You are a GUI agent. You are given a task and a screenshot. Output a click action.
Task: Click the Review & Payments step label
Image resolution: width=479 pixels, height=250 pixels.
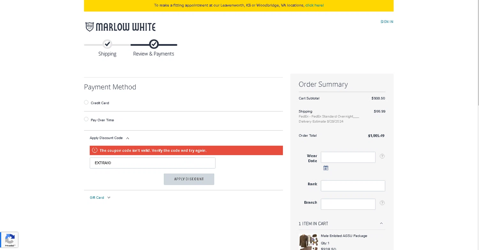pyautogui.click(x=154, y=54)
